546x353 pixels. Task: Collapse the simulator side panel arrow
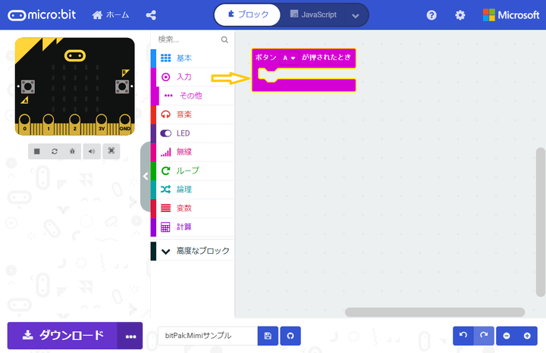point(146,176)
